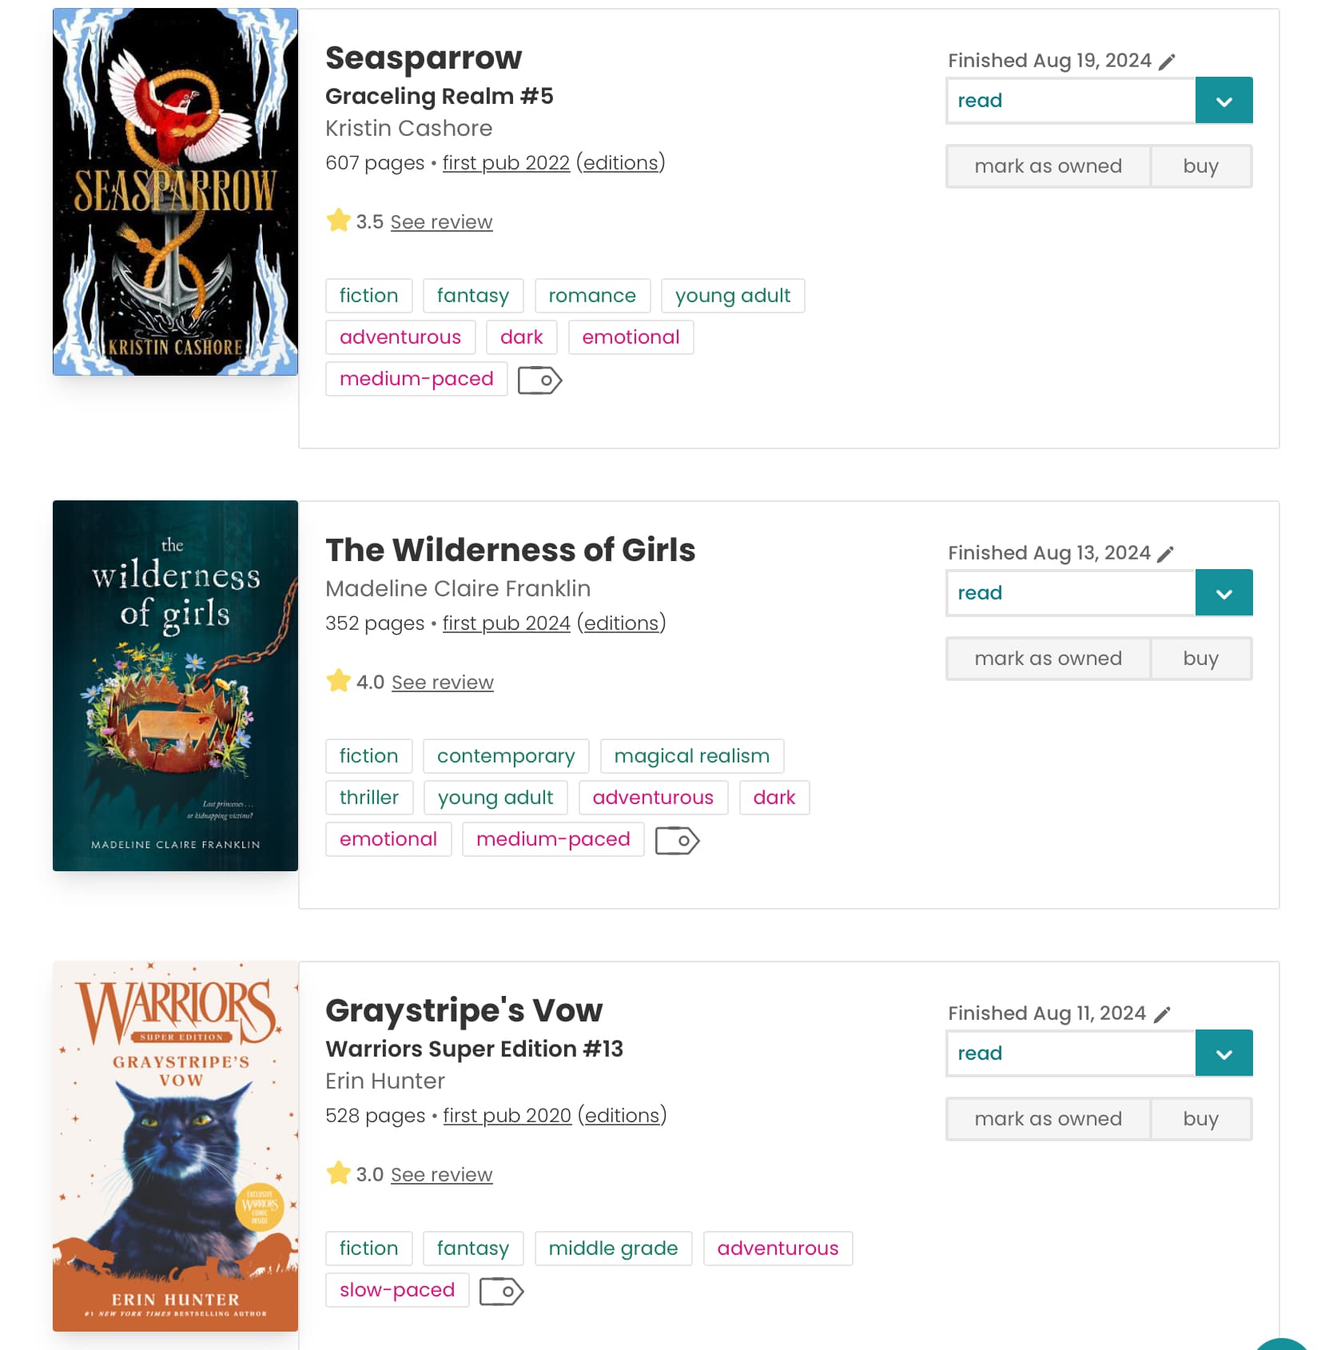Open tag icon under Wilderness of Girls tags
This screenshot has height=1350, width=1333.
pos(678,841)
